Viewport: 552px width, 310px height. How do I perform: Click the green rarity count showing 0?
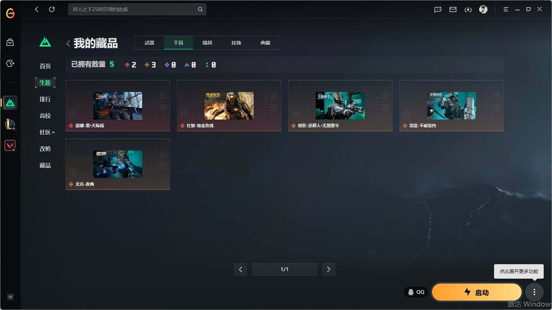pyautogui.click(x=211, y=65)
